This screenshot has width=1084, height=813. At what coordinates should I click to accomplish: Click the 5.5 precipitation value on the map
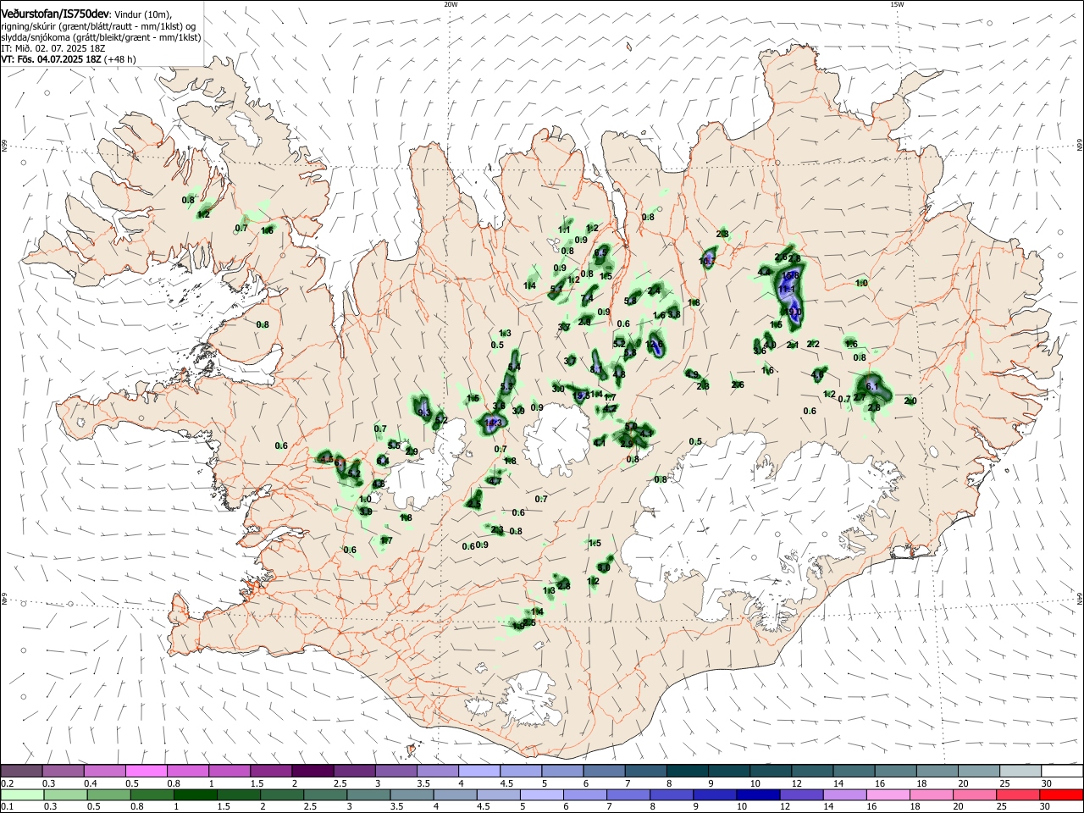pos(394,445)
